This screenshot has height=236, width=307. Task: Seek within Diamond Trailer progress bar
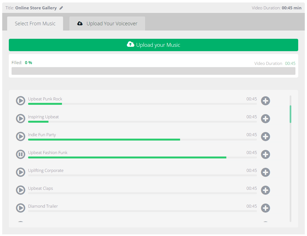(142, 211)
